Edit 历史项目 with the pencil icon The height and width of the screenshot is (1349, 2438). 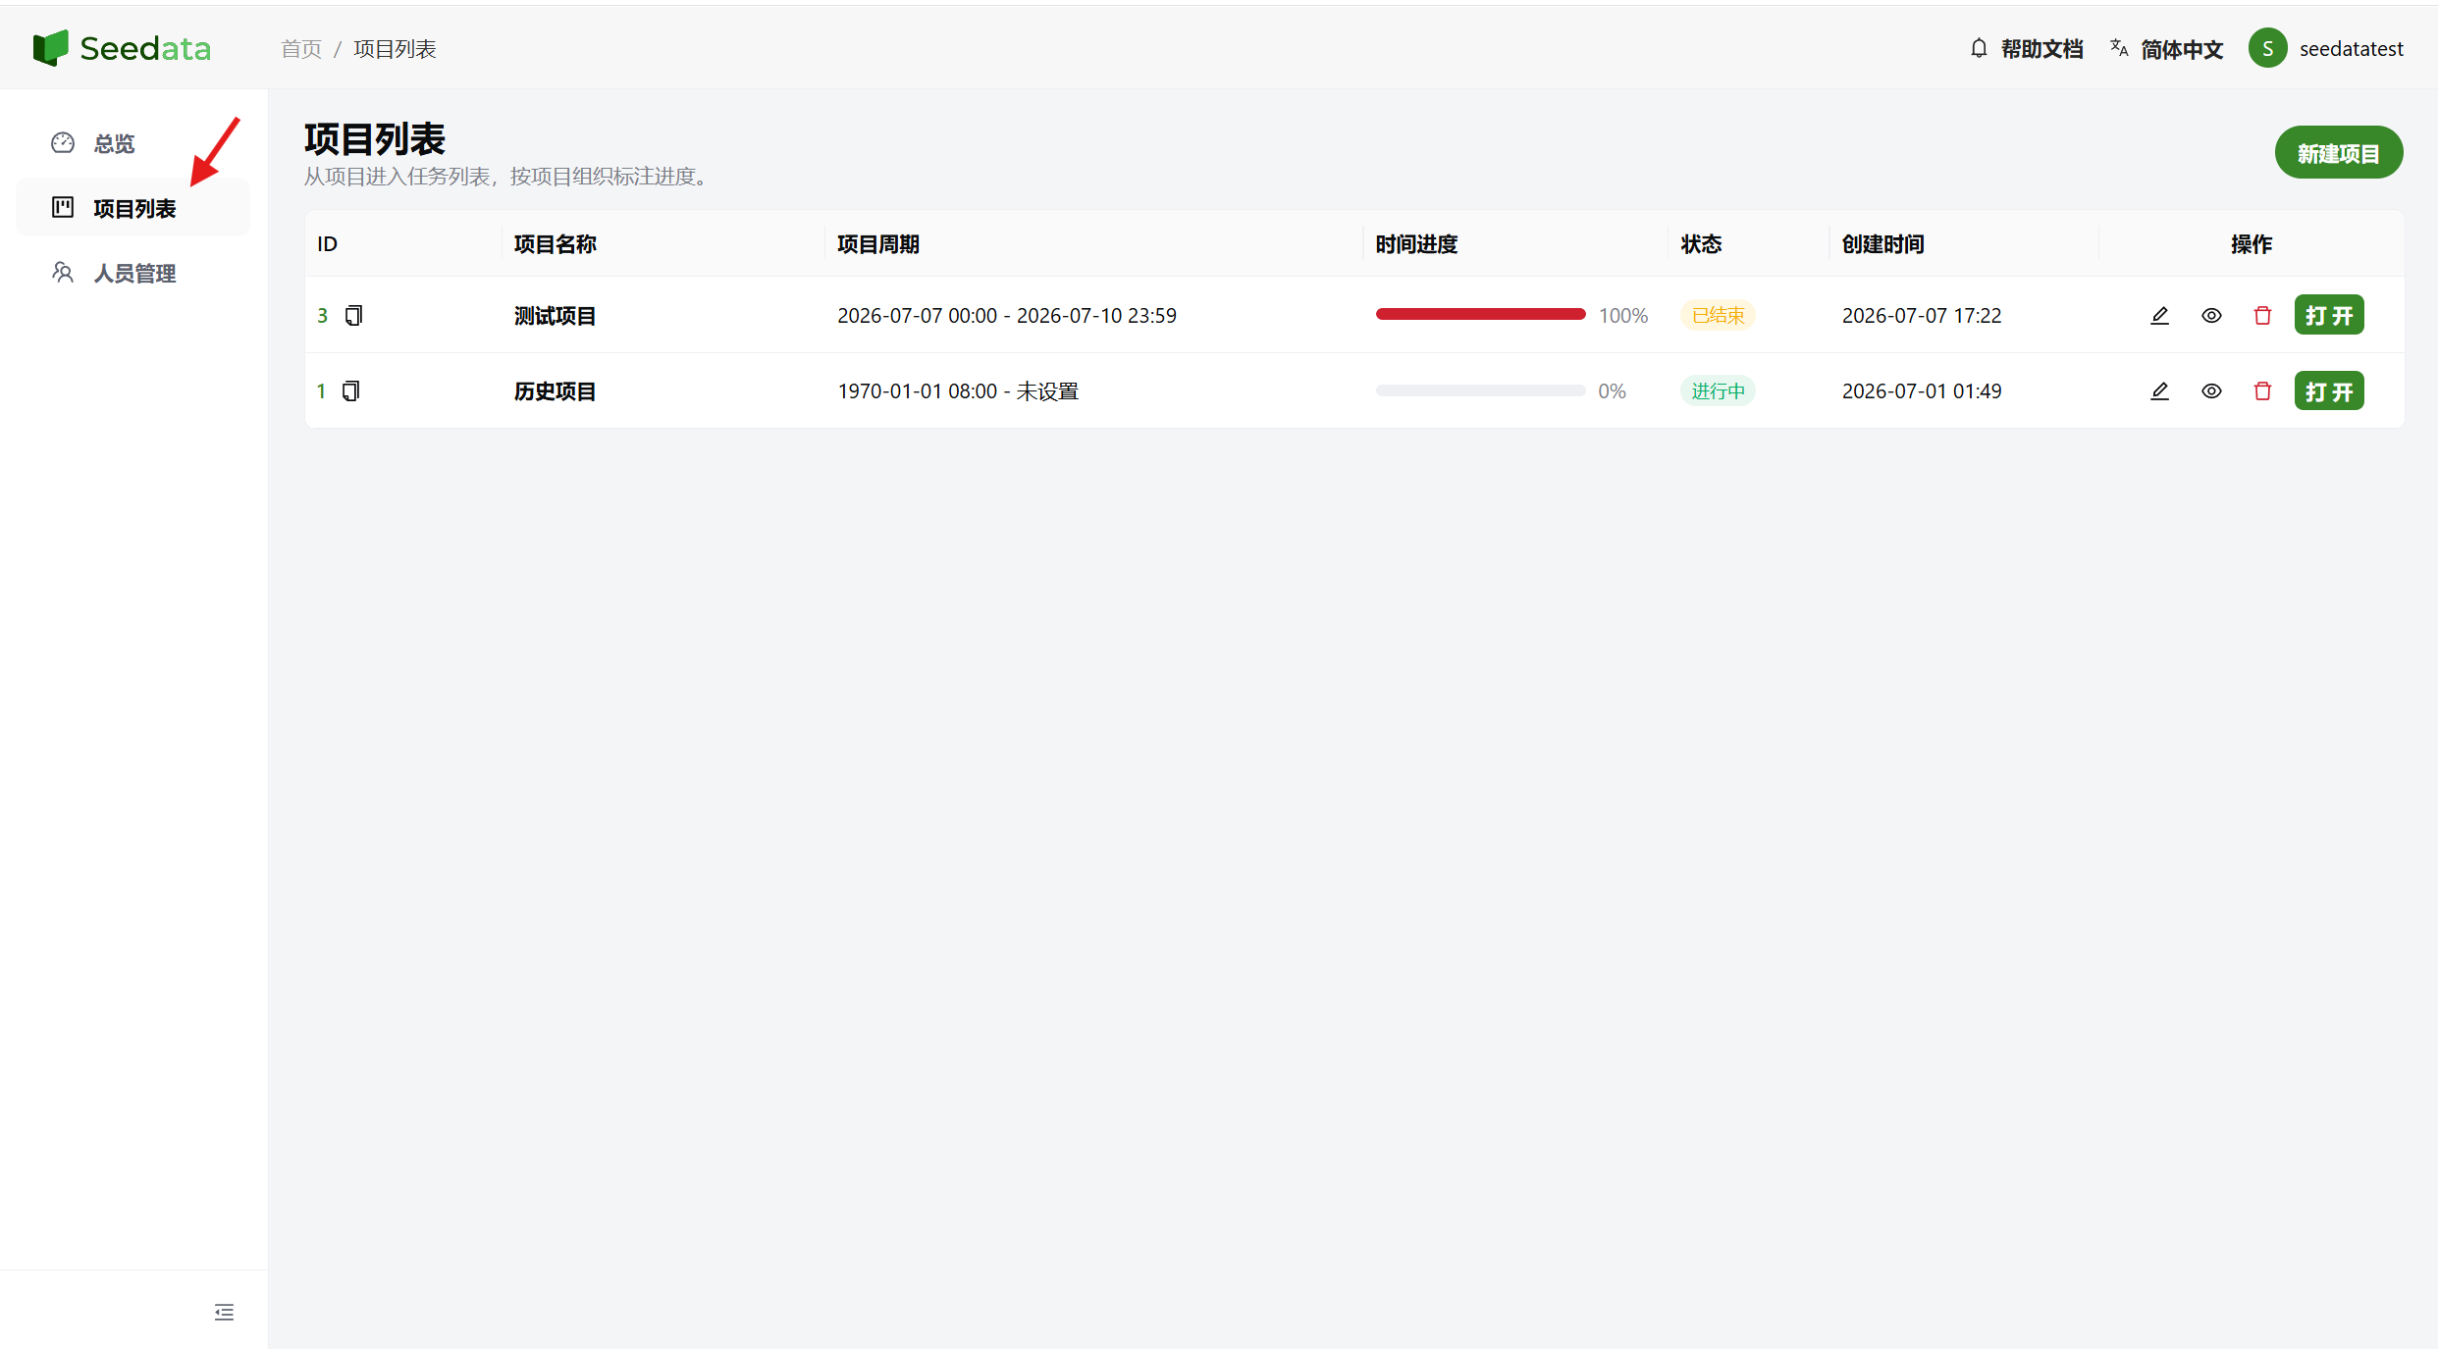[2159, 390]
